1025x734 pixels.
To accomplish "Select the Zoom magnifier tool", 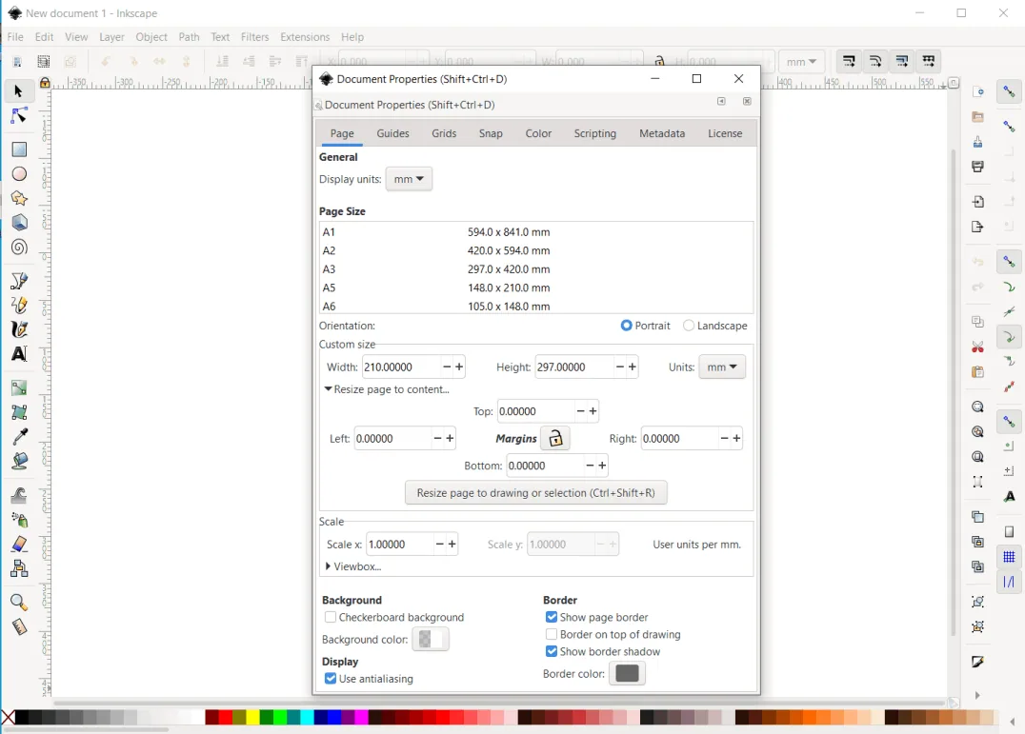I will point(19,602).
